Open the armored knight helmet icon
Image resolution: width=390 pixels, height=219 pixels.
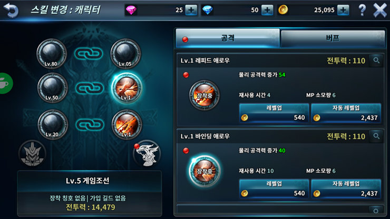pyautogui.click(x=32, y=154)
